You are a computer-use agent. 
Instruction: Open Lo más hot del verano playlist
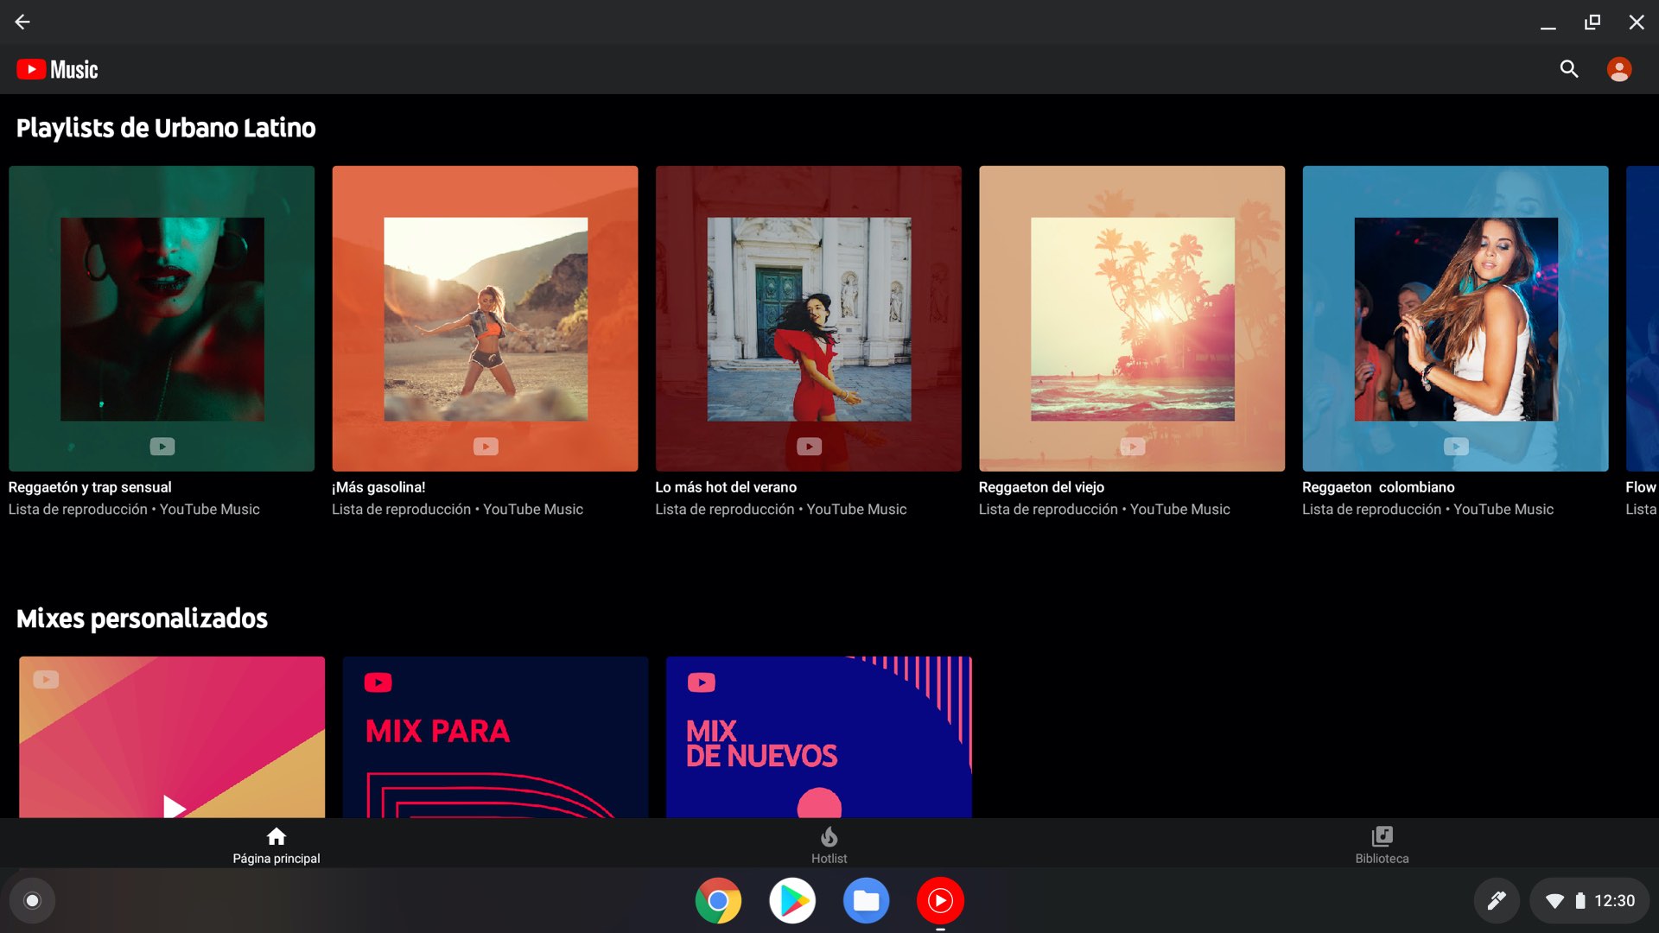pos(808,318)
